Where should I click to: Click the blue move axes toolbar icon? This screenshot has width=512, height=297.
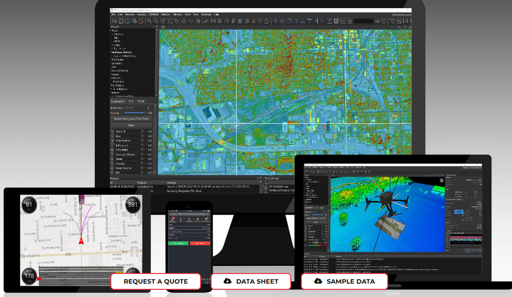(275, 21)
